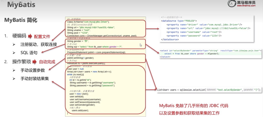Select bullet "手动设置参数"
263x117 pixels.
pos(33,70)
